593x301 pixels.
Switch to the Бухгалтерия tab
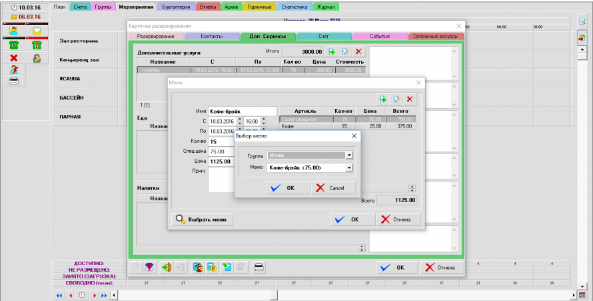tap(175, 7)
